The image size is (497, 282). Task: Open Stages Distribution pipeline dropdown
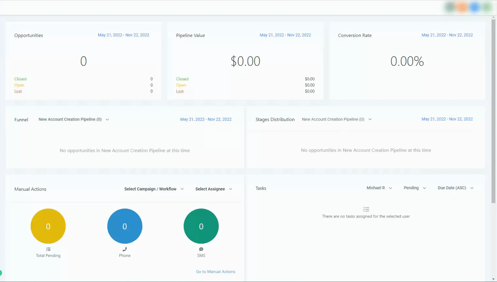click(337, 119)
